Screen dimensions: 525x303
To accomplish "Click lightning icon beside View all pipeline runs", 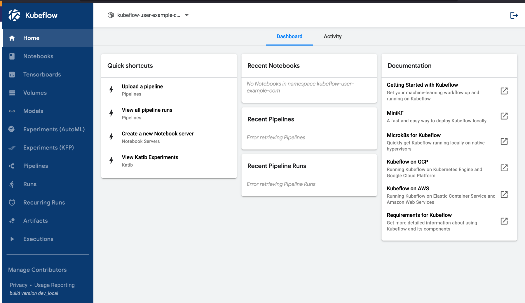I will coord(111,113).
